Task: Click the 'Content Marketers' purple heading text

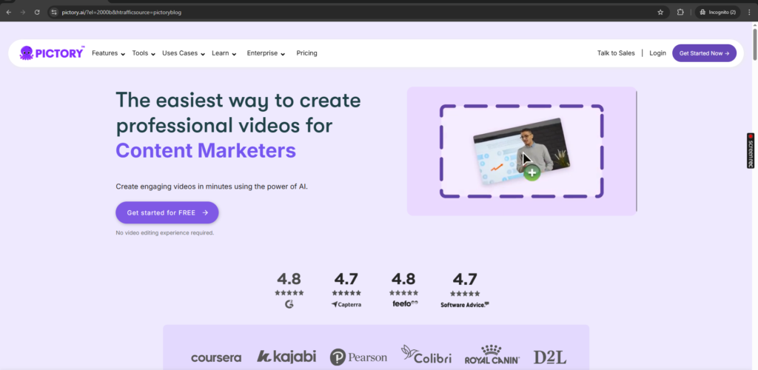Action: [x=206, y=150]
